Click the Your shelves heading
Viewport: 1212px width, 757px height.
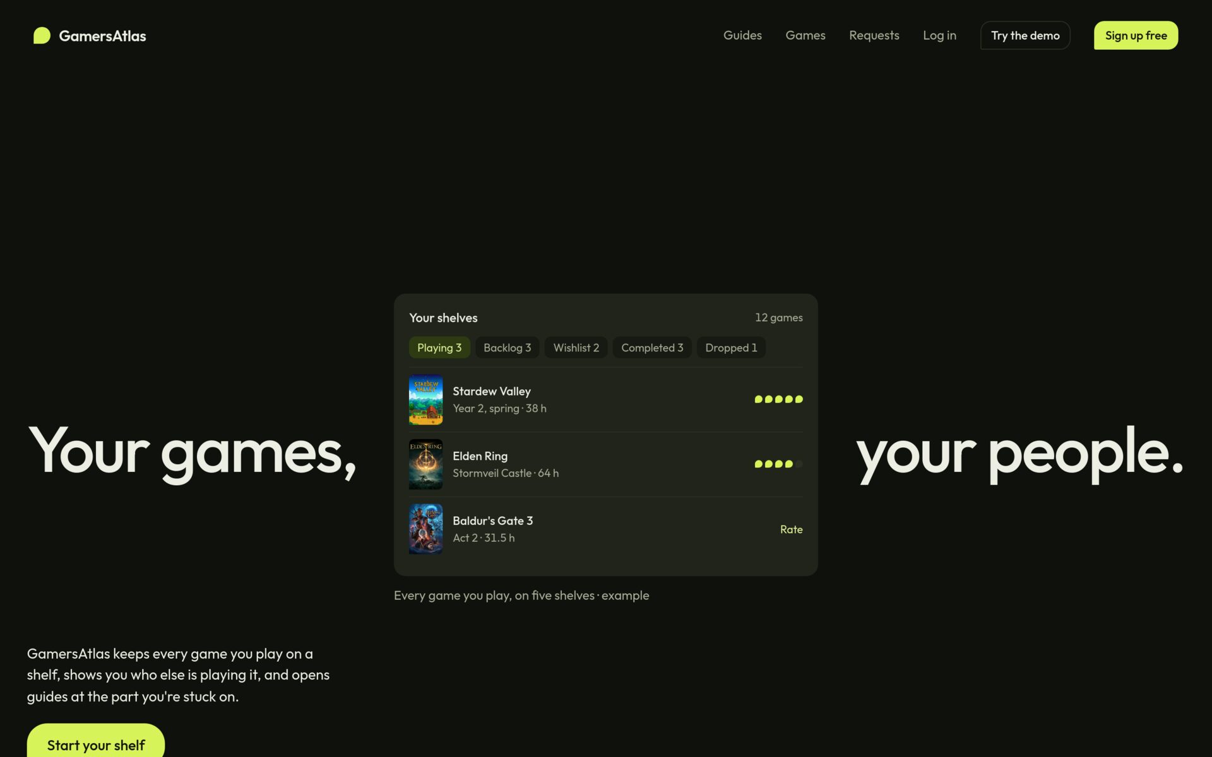coord(443,318)
